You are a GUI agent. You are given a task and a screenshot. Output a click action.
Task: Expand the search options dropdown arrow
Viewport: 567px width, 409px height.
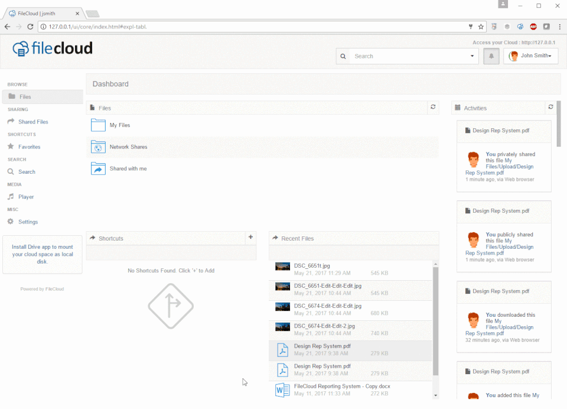(x=472, y=56)
